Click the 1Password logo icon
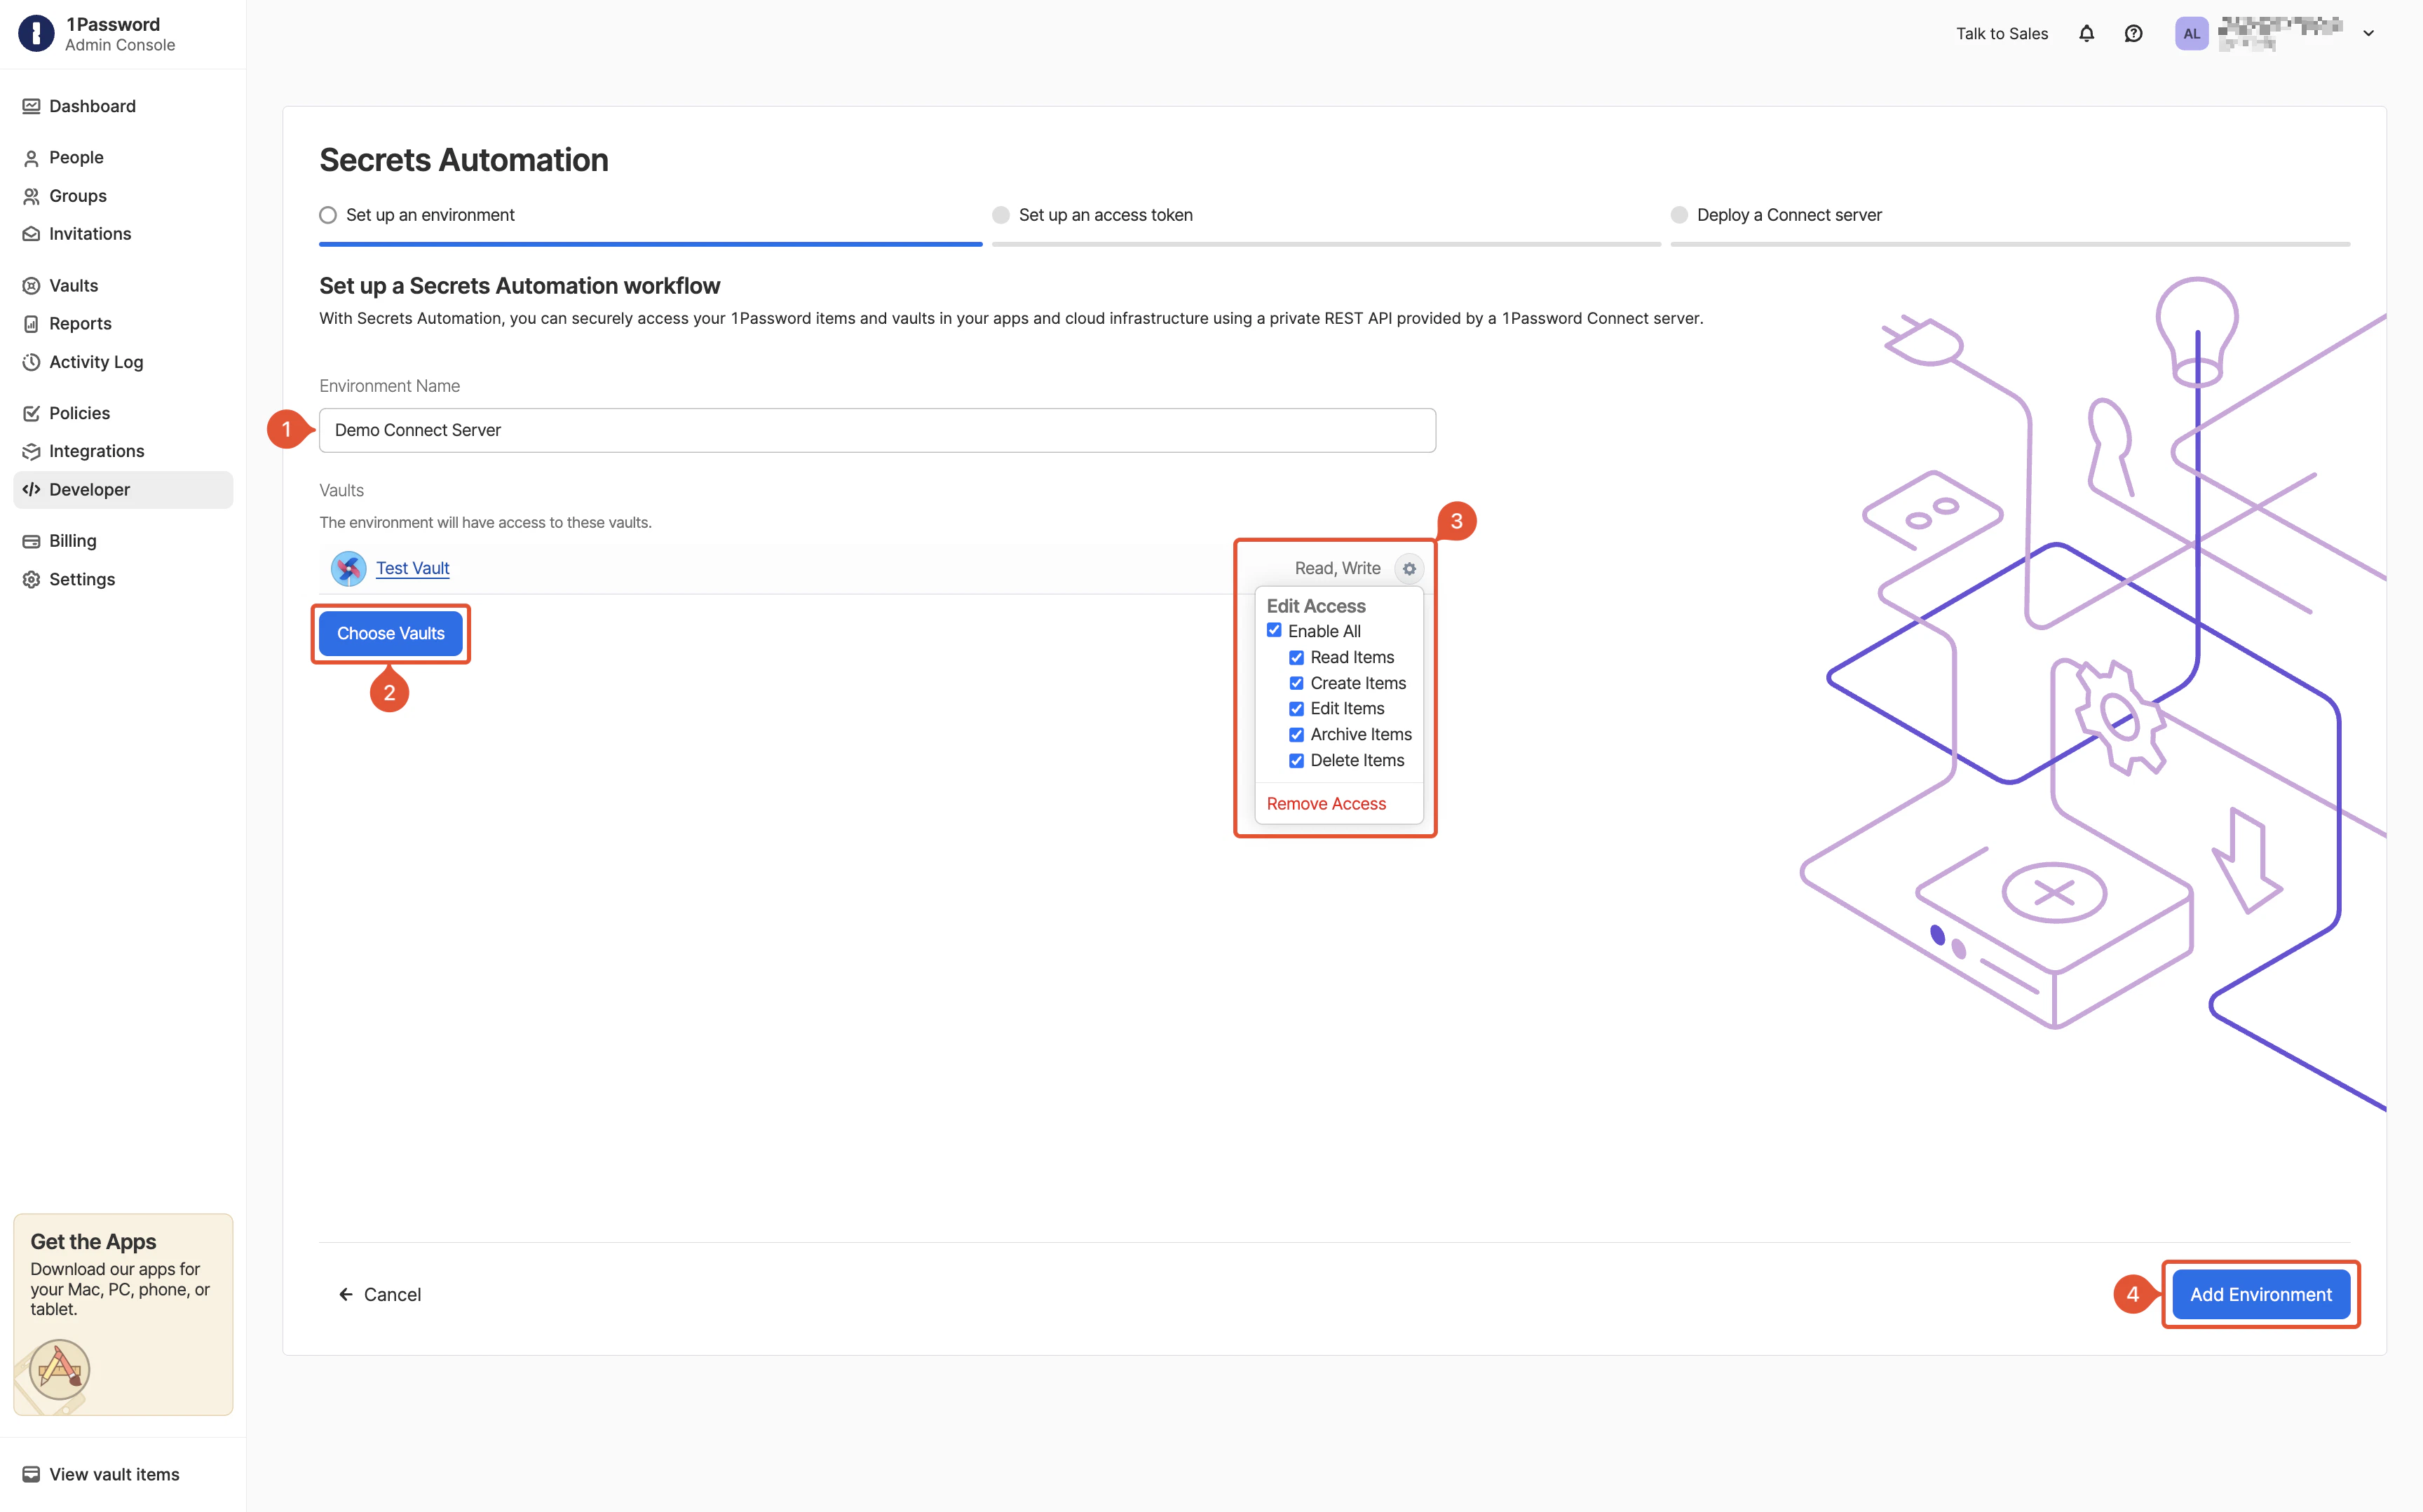This screenshot has width=2423, height=1512. pos(36,33)
